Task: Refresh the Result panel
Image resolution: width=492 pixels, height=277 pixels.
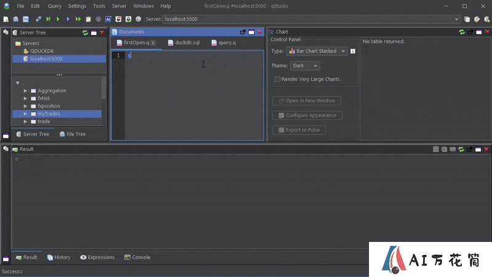Action: pyautogui.click(x=461, y=149)
